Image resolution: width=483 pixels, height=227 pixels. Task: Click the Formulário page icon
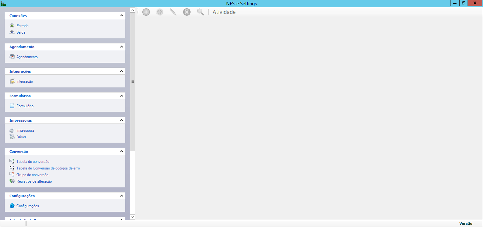click(12, 106)
